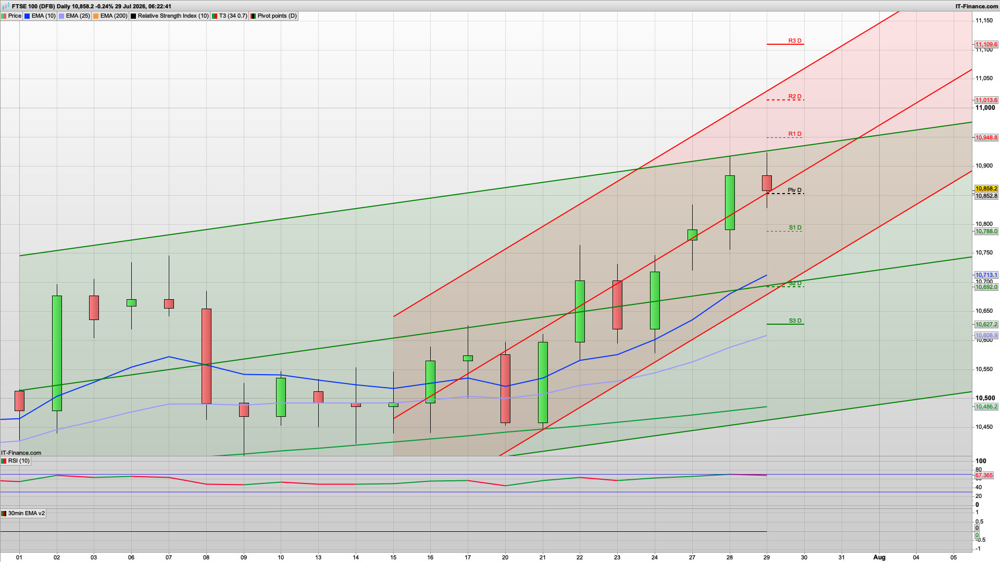Viewport: 1000px width, 562px height.
Task: Click the tall green candle above date 02
Action: click(57, 353)
